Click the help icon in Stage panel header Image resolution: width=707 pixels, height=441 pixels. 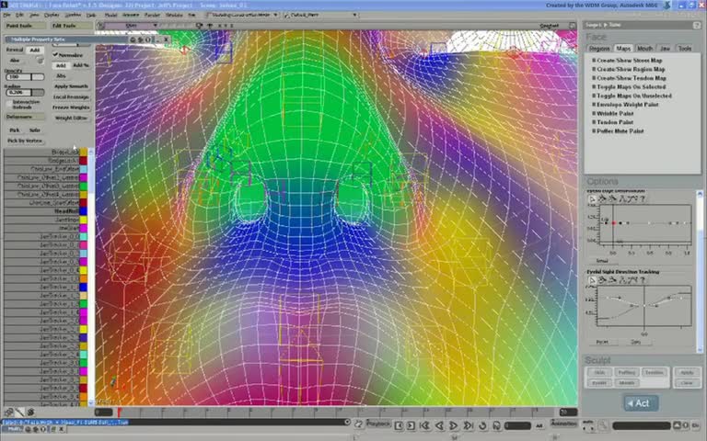[697, 25]
